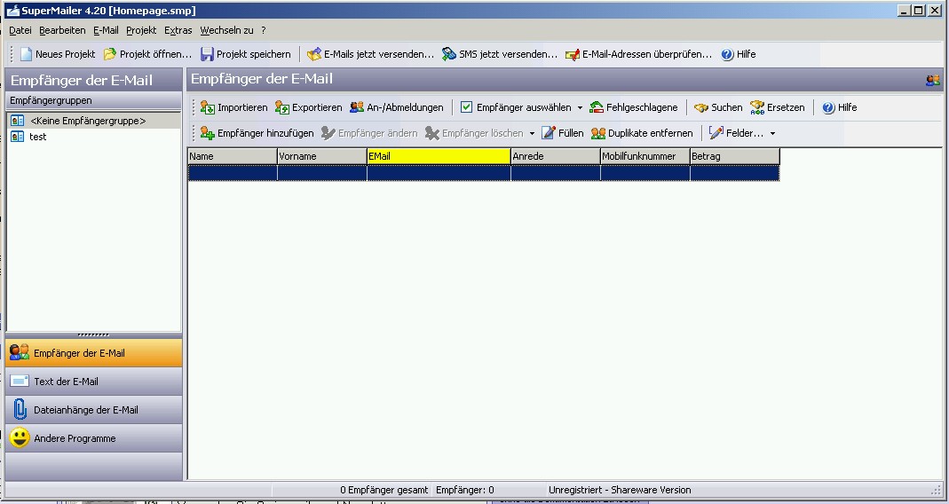Open the Bearbeiten menu
This screenshot has width=949, height=504.
click(x=62, y=30)
